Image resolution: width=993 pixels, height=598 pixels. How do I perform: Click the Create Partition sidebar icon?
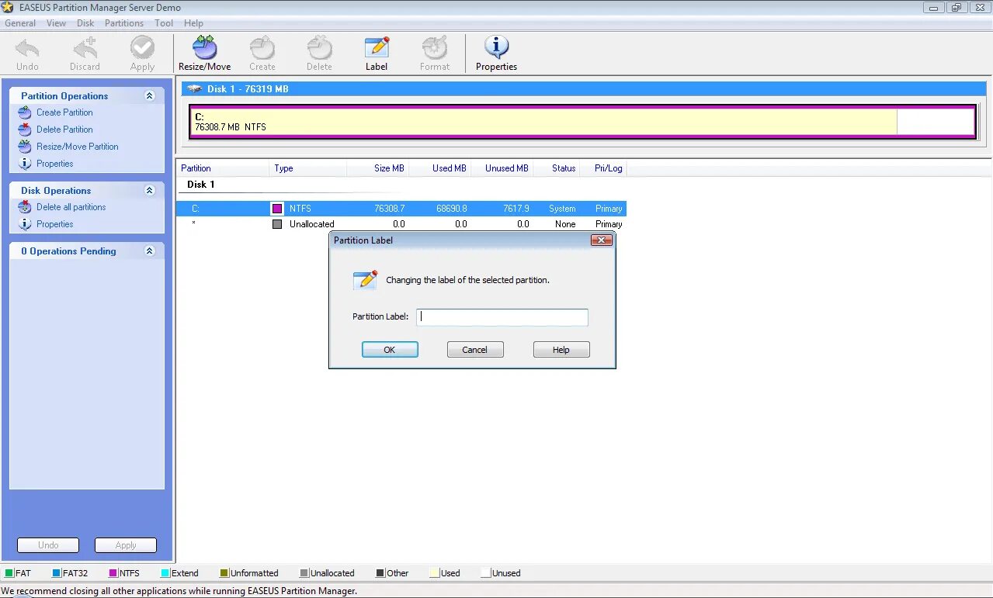click(25, 112)
